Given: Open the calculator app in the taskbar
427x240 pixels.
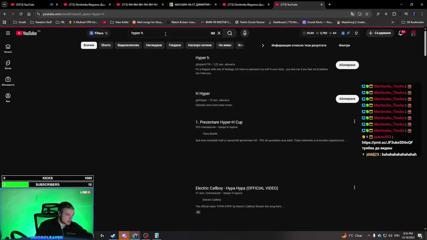Looking at the screenshot, I should tap(157, 236).
